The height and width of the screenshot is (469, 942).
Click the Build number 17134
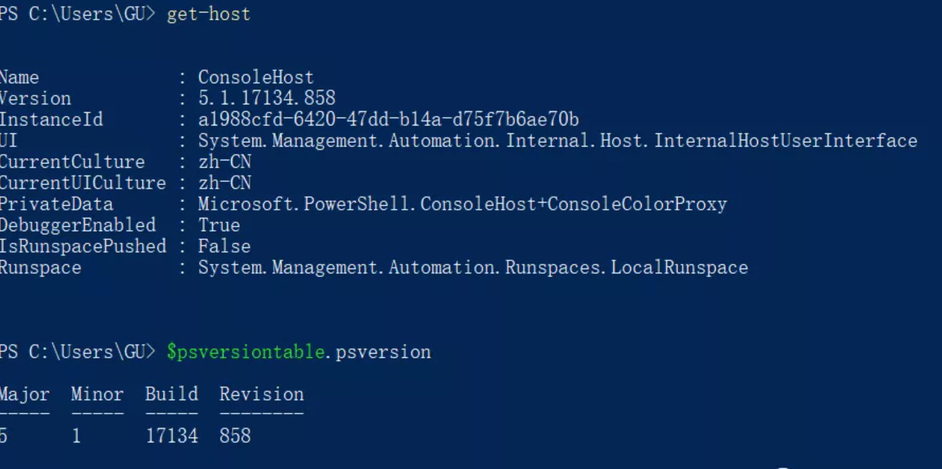click(171, 436)
